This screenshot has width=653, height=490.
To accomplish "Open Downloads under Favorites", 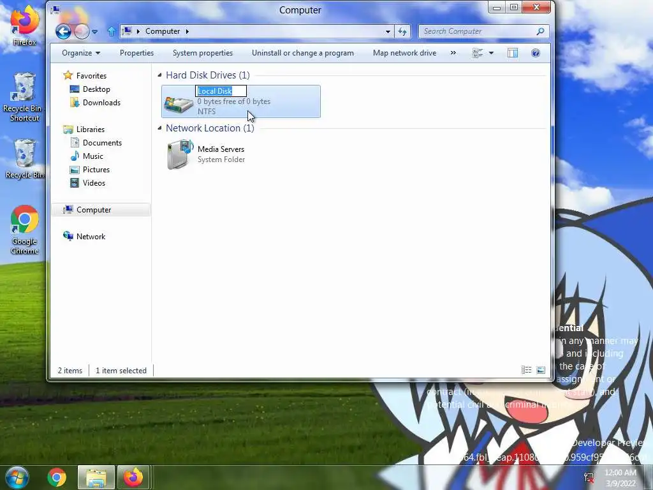I will tap(101, 103).
